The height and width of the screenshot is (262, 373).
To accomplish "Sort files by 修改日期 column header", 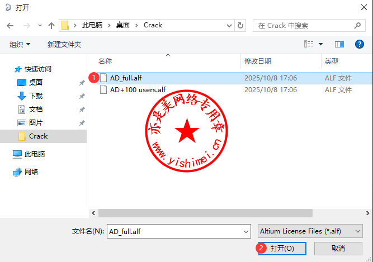I will pyautogui.click(x=258, y=61).
